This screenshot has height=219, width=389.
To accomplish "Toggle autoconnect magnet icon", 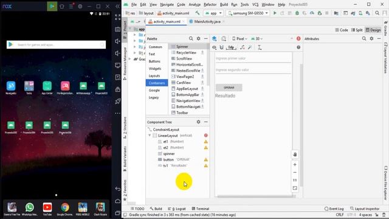I will point(221,47).
